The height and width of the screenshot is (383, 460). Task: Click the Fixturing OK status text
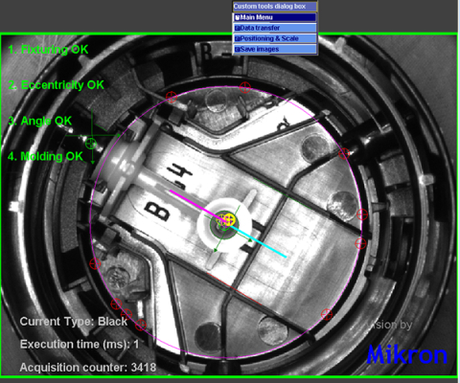click(48, 50)
